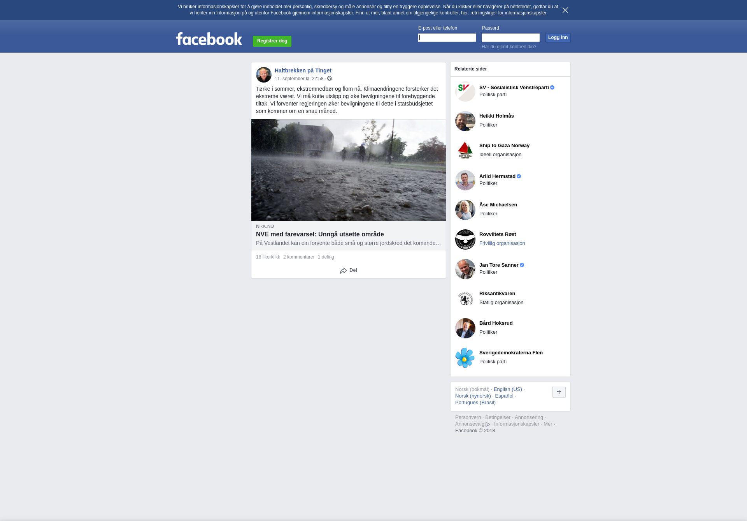Click verified badge next to Jan Tore Sanner
The width and height of the screenshot is (747, 521).
[522, 265]
